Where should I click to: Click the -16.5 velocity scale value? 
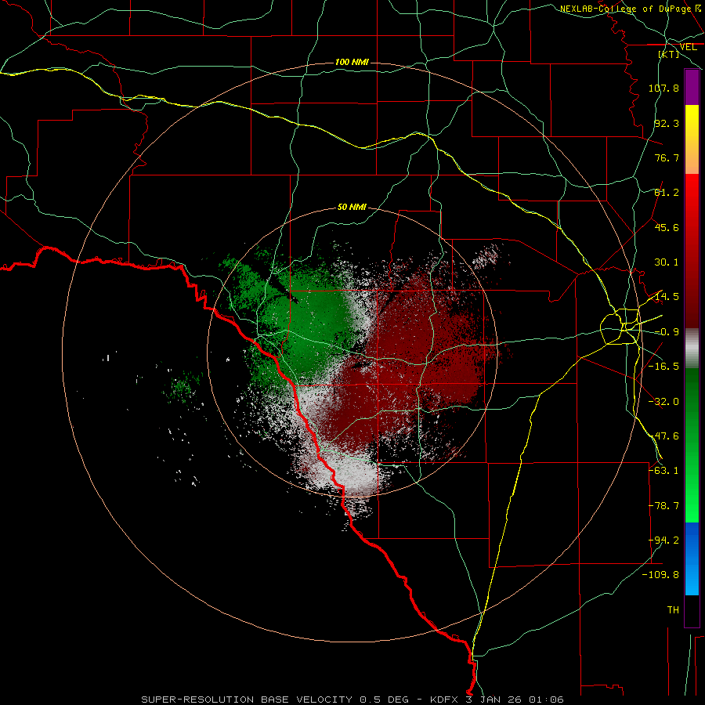pyautogui.click(x=663, y=367)
